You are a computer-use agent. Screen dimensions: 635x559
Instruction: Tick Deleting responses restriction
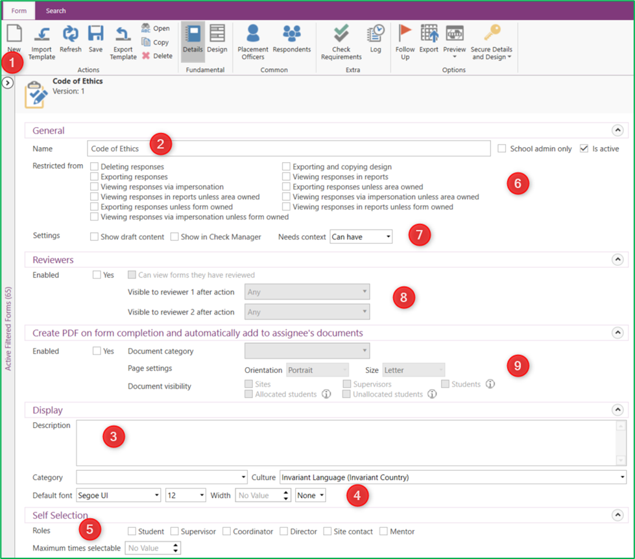tap(95, 167)
